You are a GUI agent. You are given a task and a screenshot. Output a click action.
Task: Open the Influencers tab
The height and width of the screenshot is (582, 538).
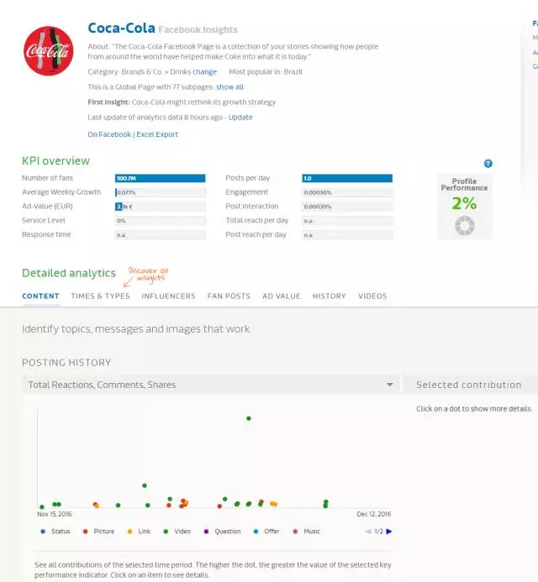(168, 296)
